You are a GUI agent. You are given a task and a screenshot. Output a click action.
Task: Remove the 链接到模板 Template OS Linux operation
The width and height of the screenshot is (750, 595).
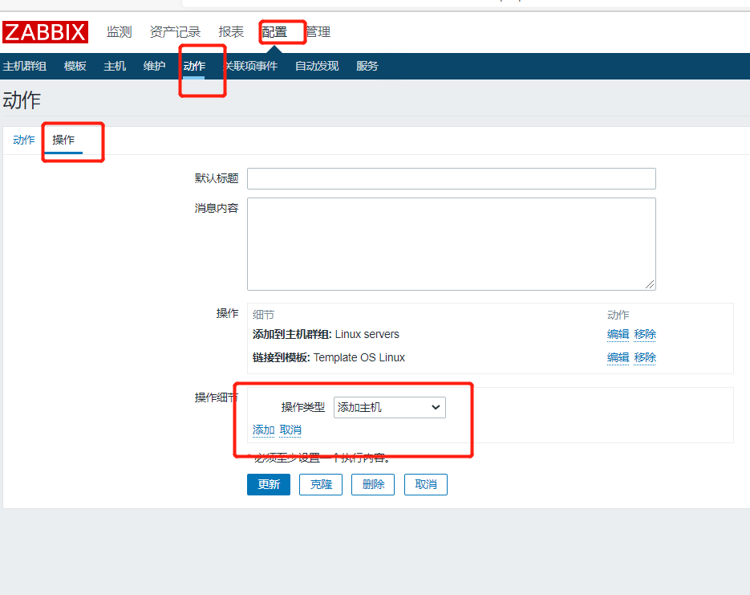645,357
